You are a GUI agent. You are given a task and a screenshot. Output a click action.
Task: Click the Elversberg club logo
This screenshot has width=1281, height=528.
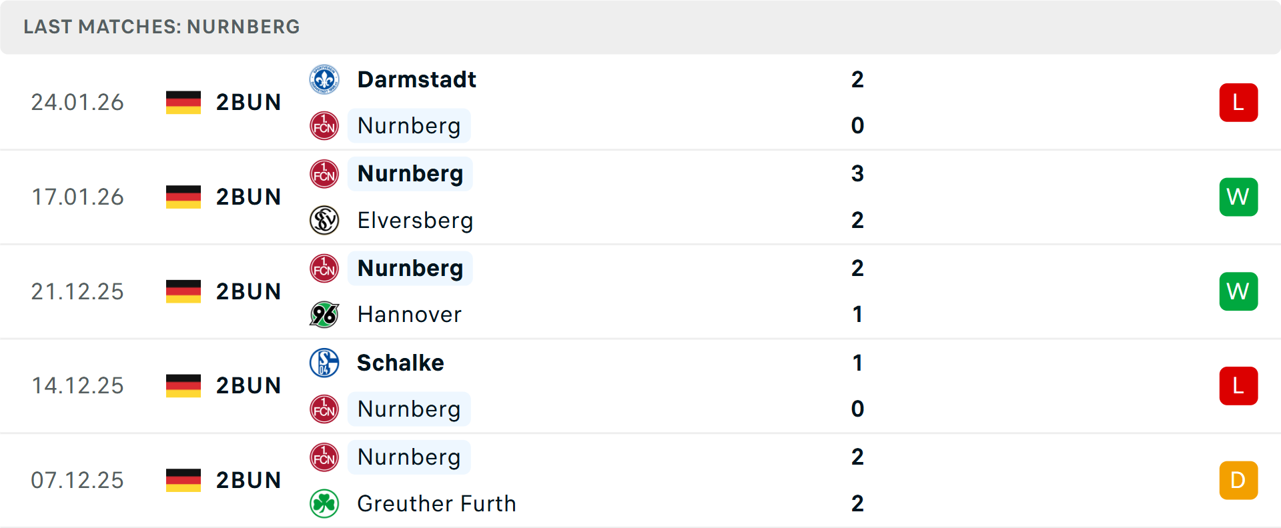pos(324,220)
